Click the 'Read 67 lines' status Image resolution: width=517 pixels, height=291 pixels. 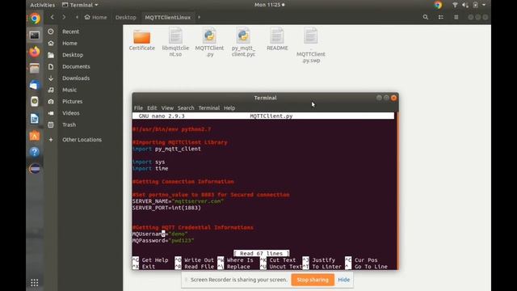click(x=262, y=253)
